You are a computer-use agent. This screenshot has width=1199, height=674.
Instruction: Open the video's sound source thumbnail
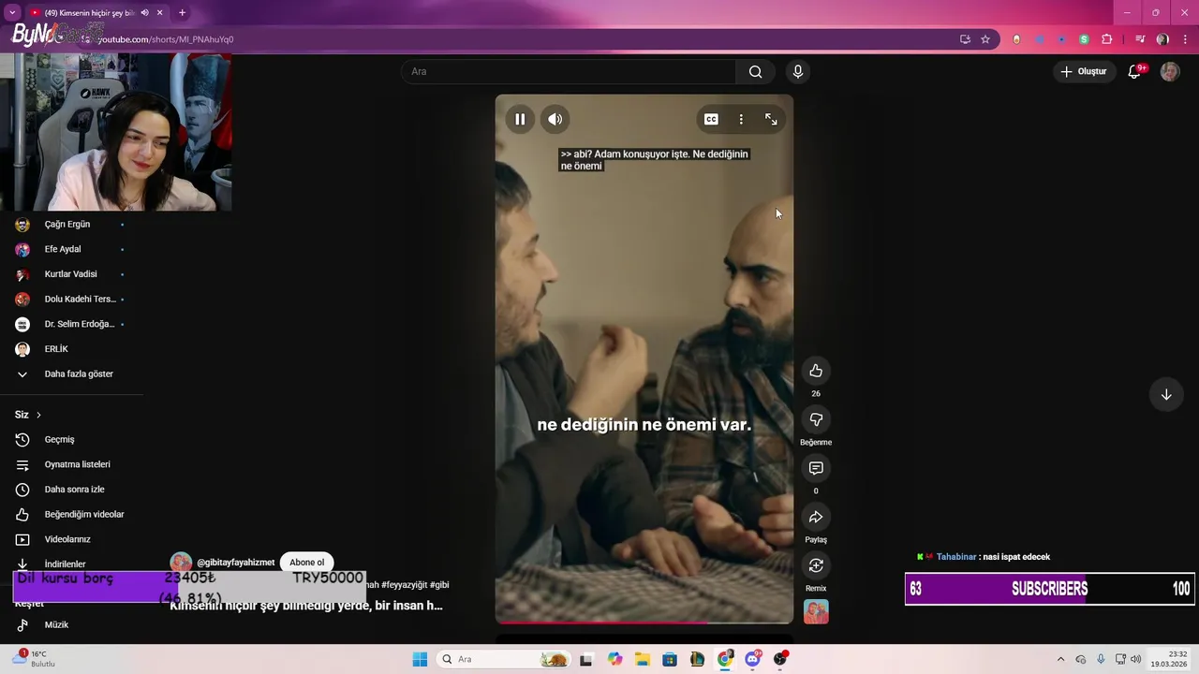pos(816,611)
